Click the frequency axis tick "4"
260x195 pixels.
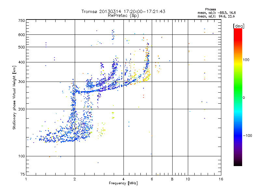123,179
